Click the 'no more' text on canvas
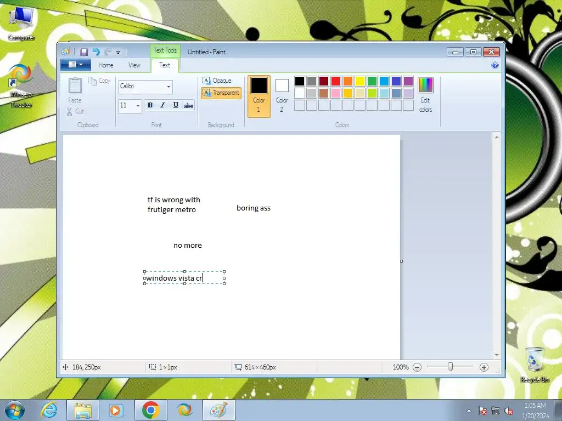Image resolution: width=562 pixels, height=421 pixels. tap(188, 245)
